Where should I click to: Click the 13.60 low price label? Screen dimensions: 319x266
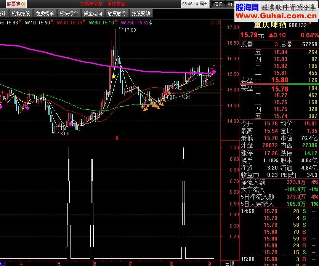coord(64,134)
